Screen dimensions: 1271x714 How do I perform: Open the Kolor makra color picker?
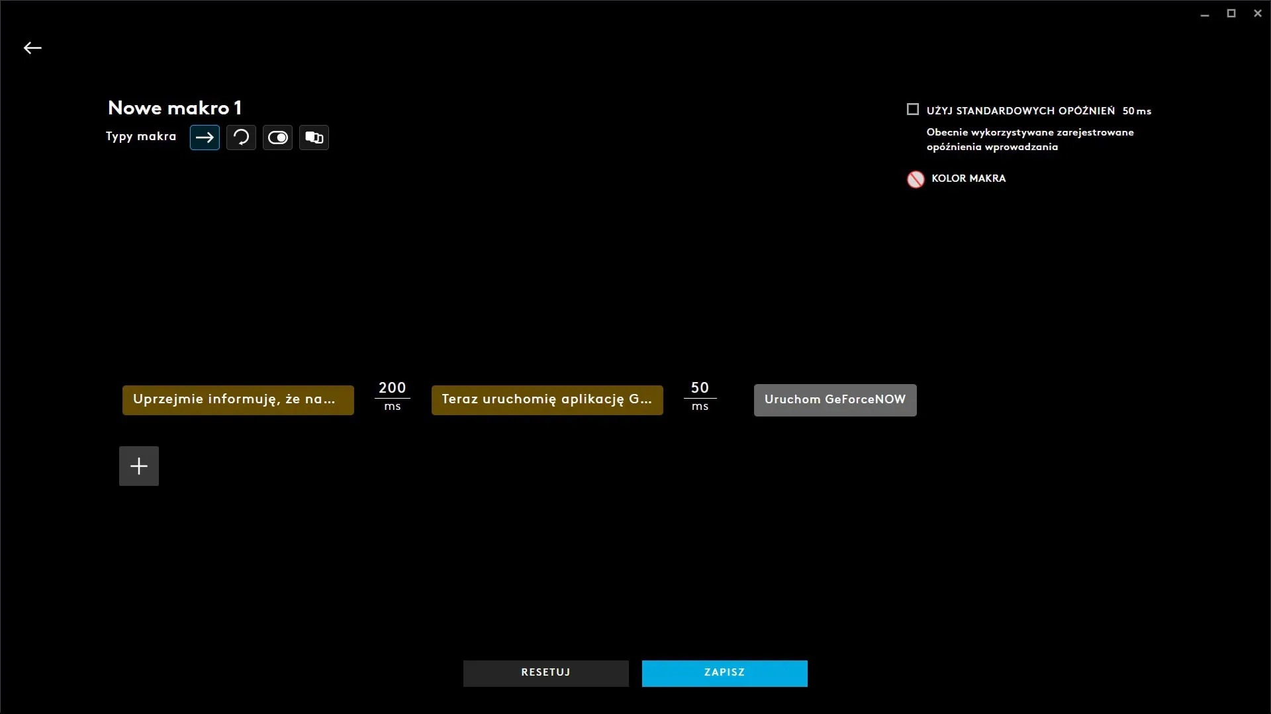[x=916, y=179]
